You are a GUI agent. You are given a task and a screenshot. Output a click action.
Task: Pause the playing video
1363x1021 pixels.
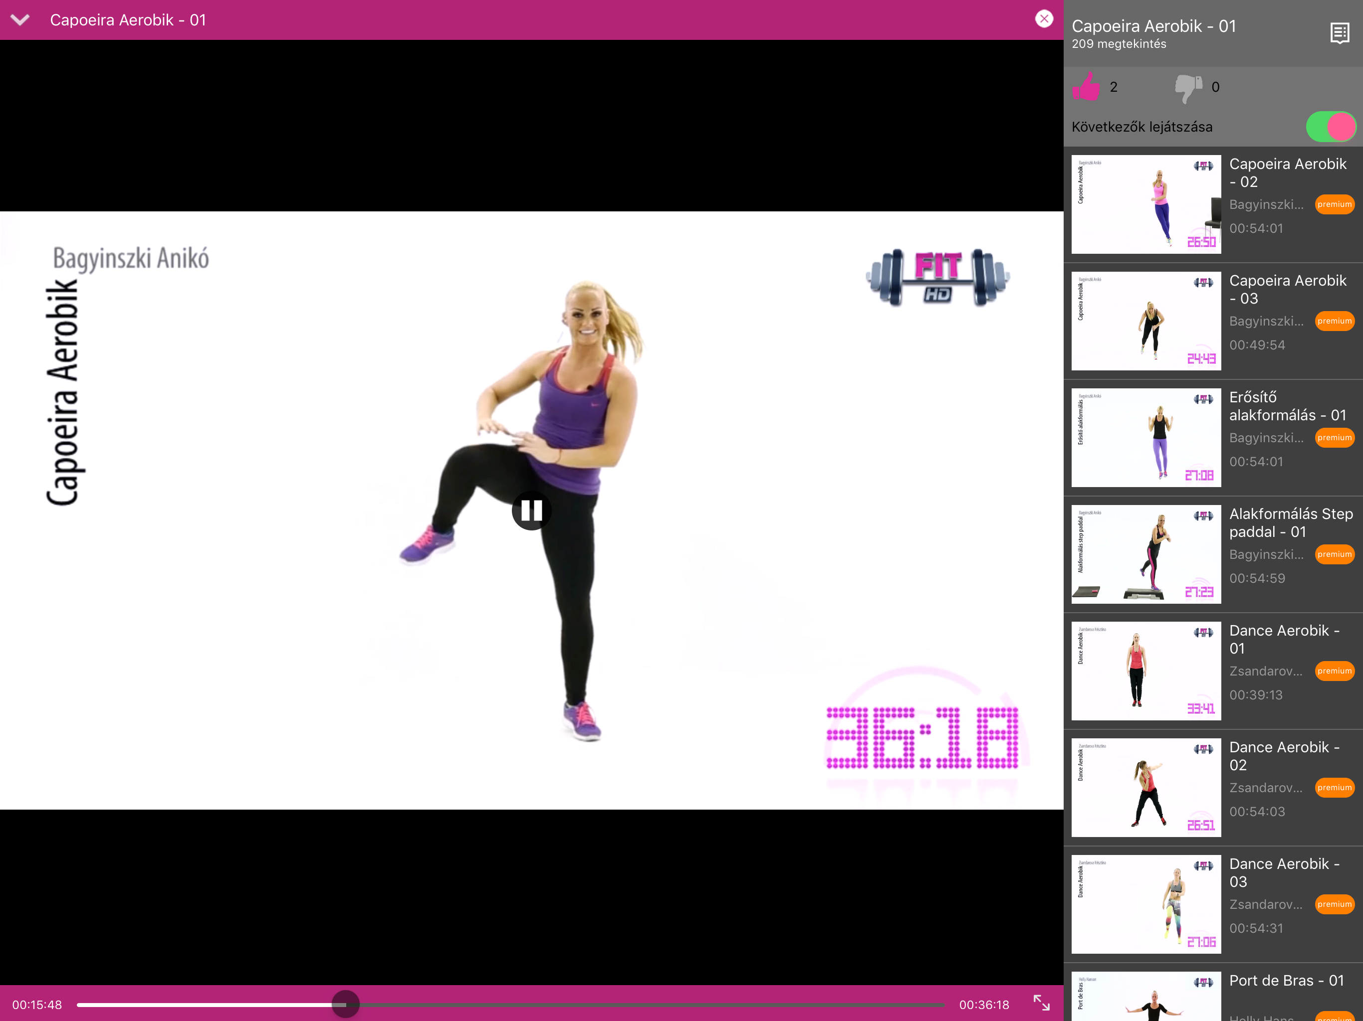[x=531, y=510]
